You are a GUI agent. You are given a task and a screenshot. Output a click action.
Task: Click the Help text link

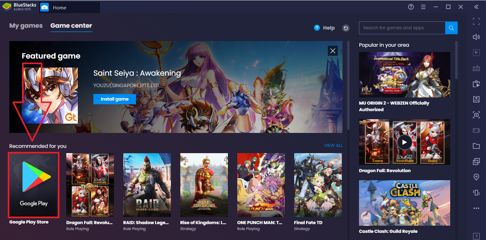pyautogui.click(x=329, y=28)
